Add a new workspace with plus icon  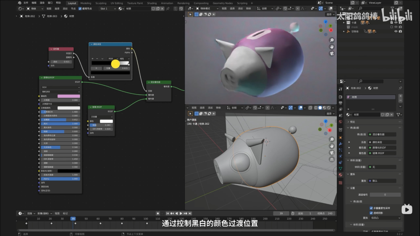[x=252, y=3]
